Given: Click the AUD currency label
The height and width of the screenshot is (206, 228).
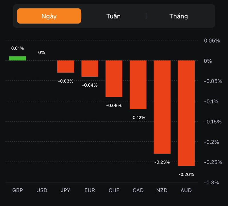Looking at the screenshot, I should coord(186,190).
